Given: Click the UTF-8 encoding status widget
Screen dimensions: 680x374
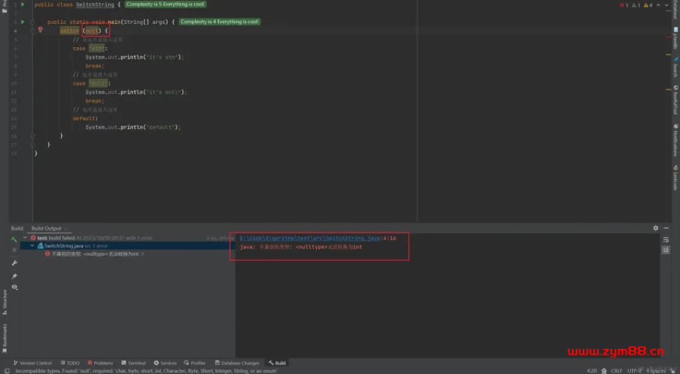Looking at the screenshot, I should click(635, 371).
